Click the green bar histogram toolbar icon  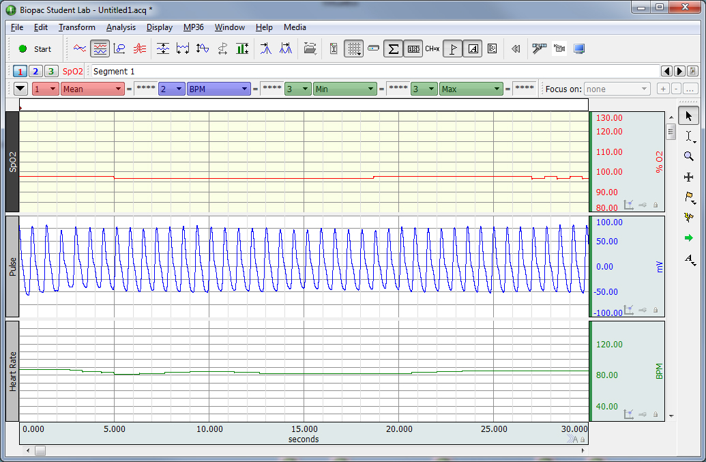point(242,49)
